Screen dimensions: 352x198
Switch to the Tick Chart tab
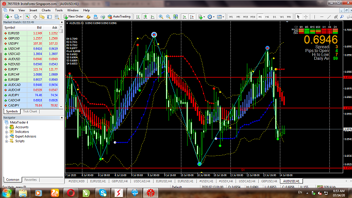[30, 111]
